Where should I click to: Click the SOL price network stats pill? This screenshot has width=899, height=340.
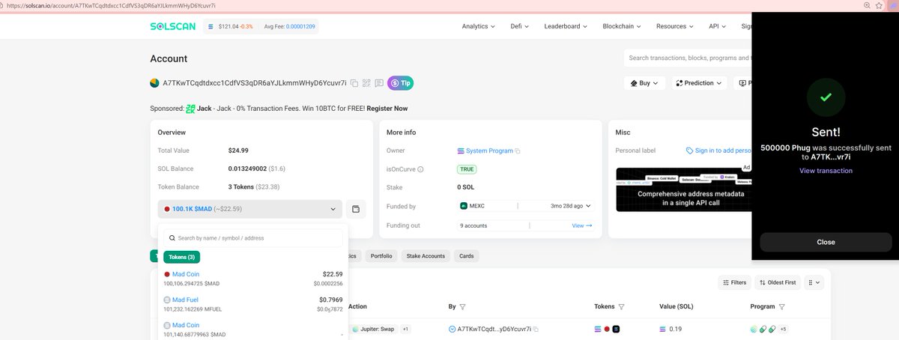pyautogui.click(x=261, y=26)
